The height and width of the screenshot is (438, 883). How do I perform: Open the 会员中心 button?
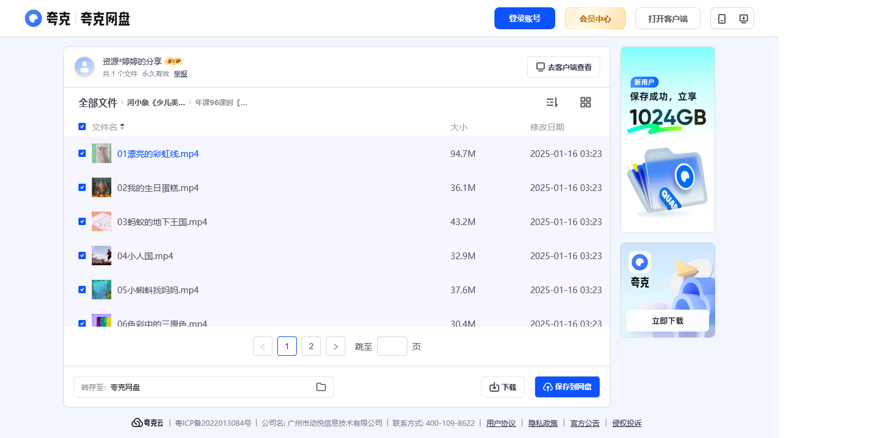(595, 18)
